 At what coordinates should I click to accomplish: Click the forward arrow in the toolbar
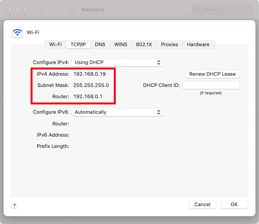pyautogui.click(x=56, y=10)
